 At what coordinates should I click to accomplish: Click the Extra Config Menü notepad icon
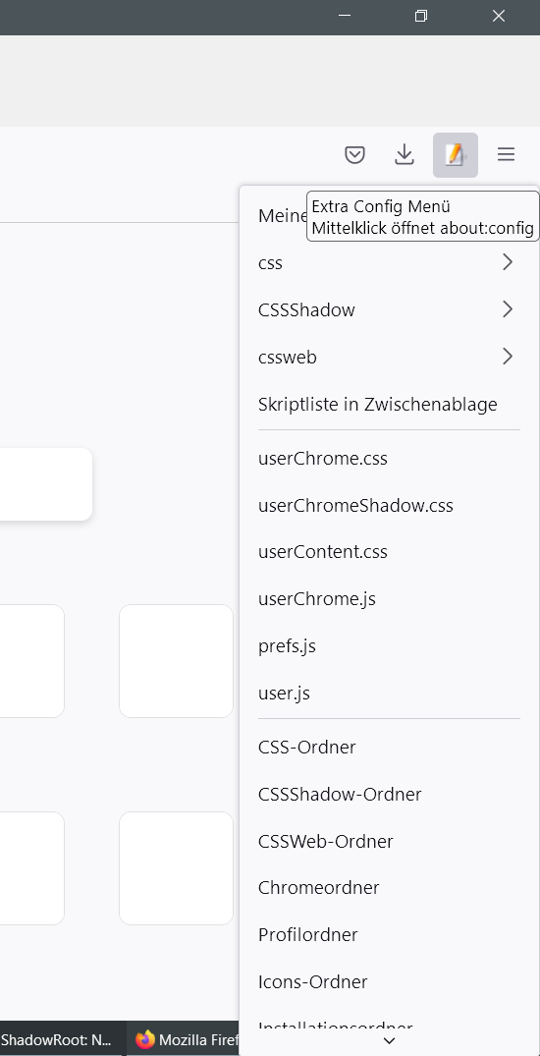(456, 155)
